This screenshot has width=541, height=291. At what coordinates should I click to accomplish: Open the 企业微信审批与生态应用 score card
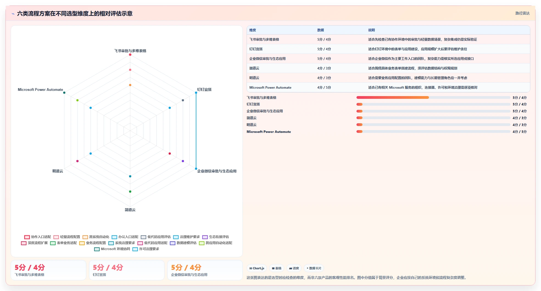point(205,270)
